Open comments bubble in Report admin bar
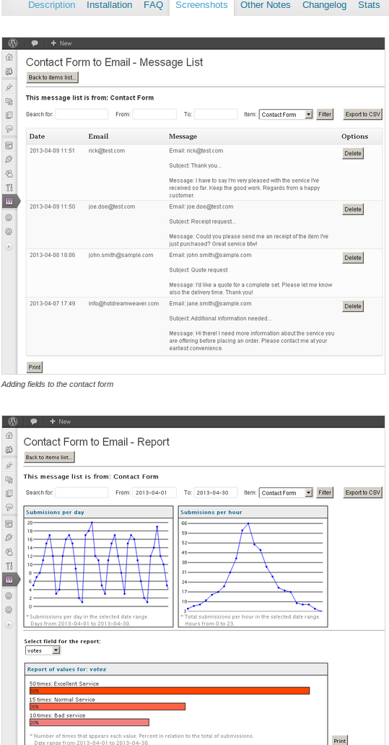Viewport: 389px width, 745px height. coord(34,422)
